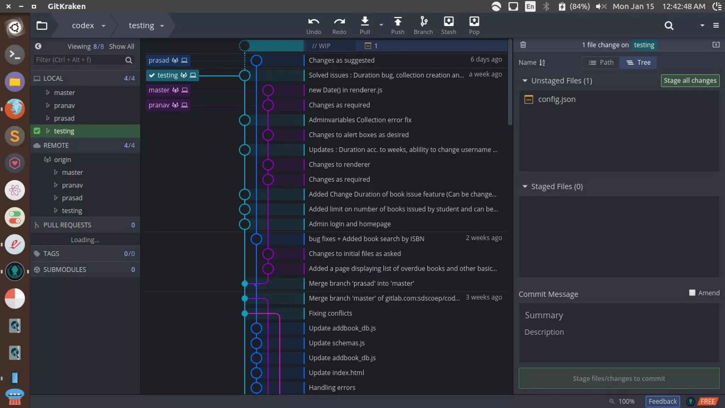Click the Undo toolbar icon
This screenshot has height=408, width=725.
tap(313, 22)
